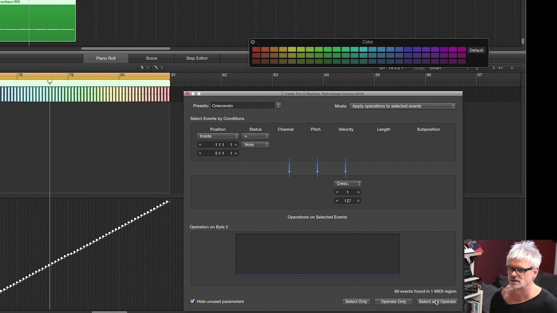This screenshot has width=557, height=313.
Task: Pick the red swatch in top row
Action: coord(256,49)
